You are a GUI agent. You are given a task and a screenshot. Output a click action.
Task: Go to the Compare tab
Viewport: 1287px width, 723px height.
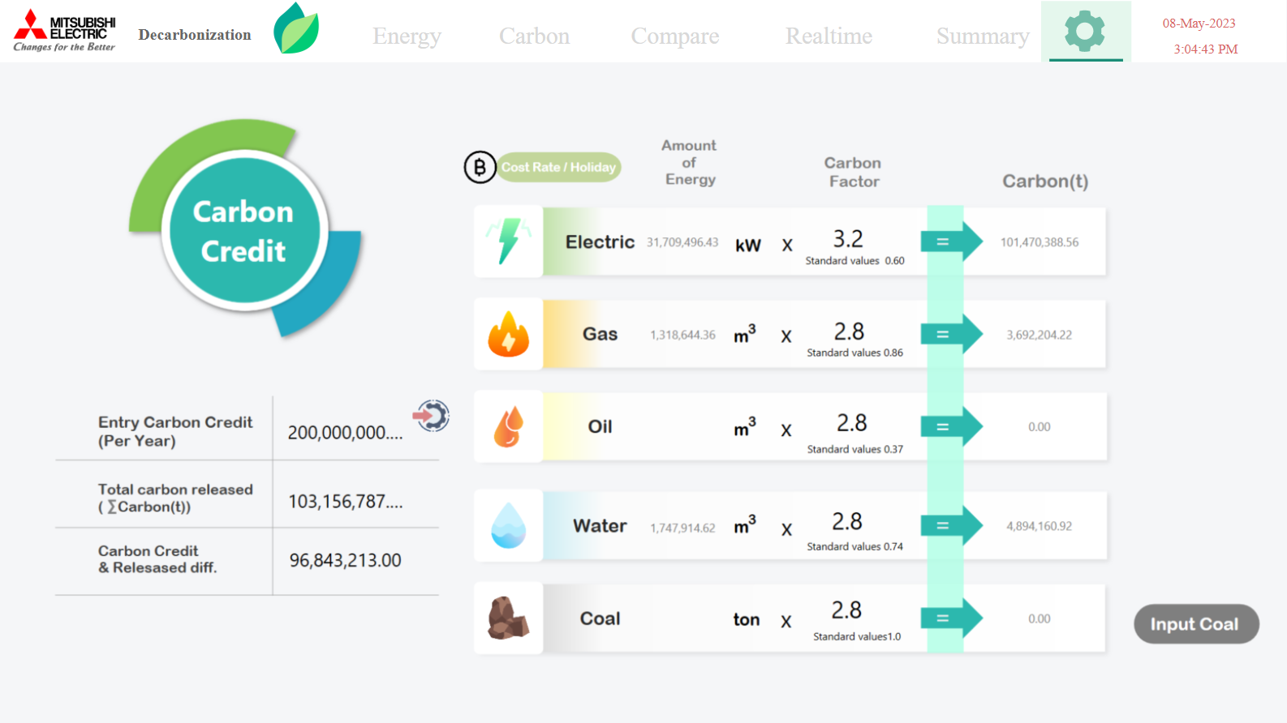(x=674, y=36)
